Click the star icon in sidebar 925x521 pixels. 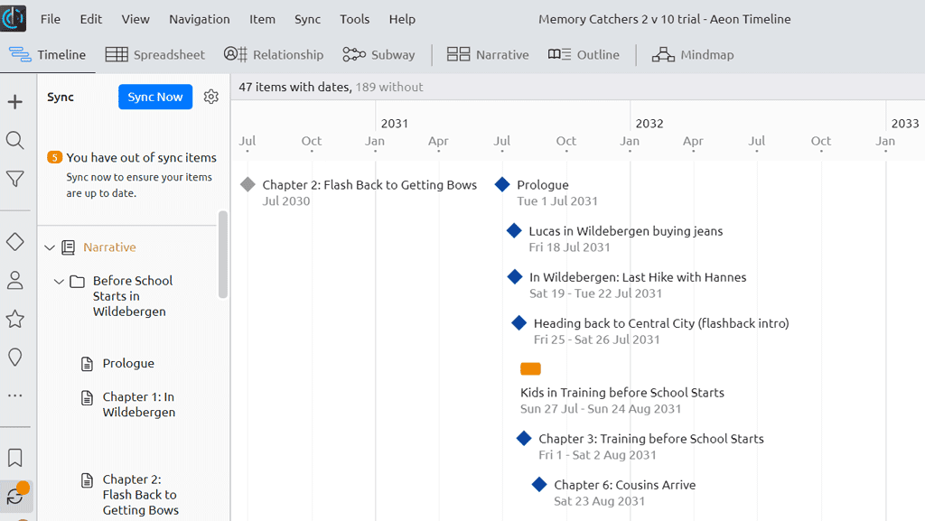point(15,320)
